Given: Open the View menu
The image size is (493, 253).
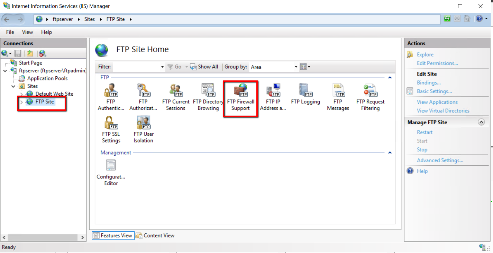Looking at the screenshot, I should (28, 32).
